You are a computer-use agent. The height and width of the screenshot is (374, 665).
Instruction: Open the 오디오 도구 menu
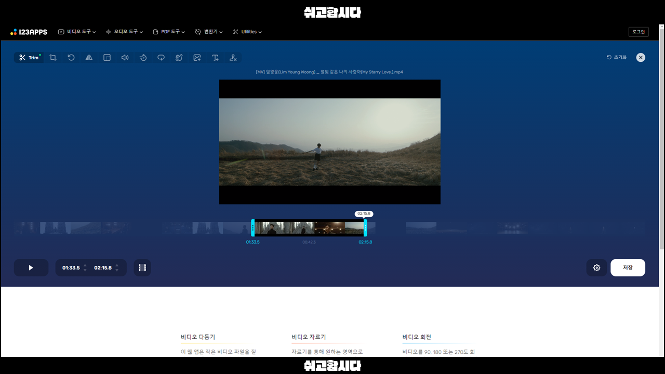[x=124, y=32]
